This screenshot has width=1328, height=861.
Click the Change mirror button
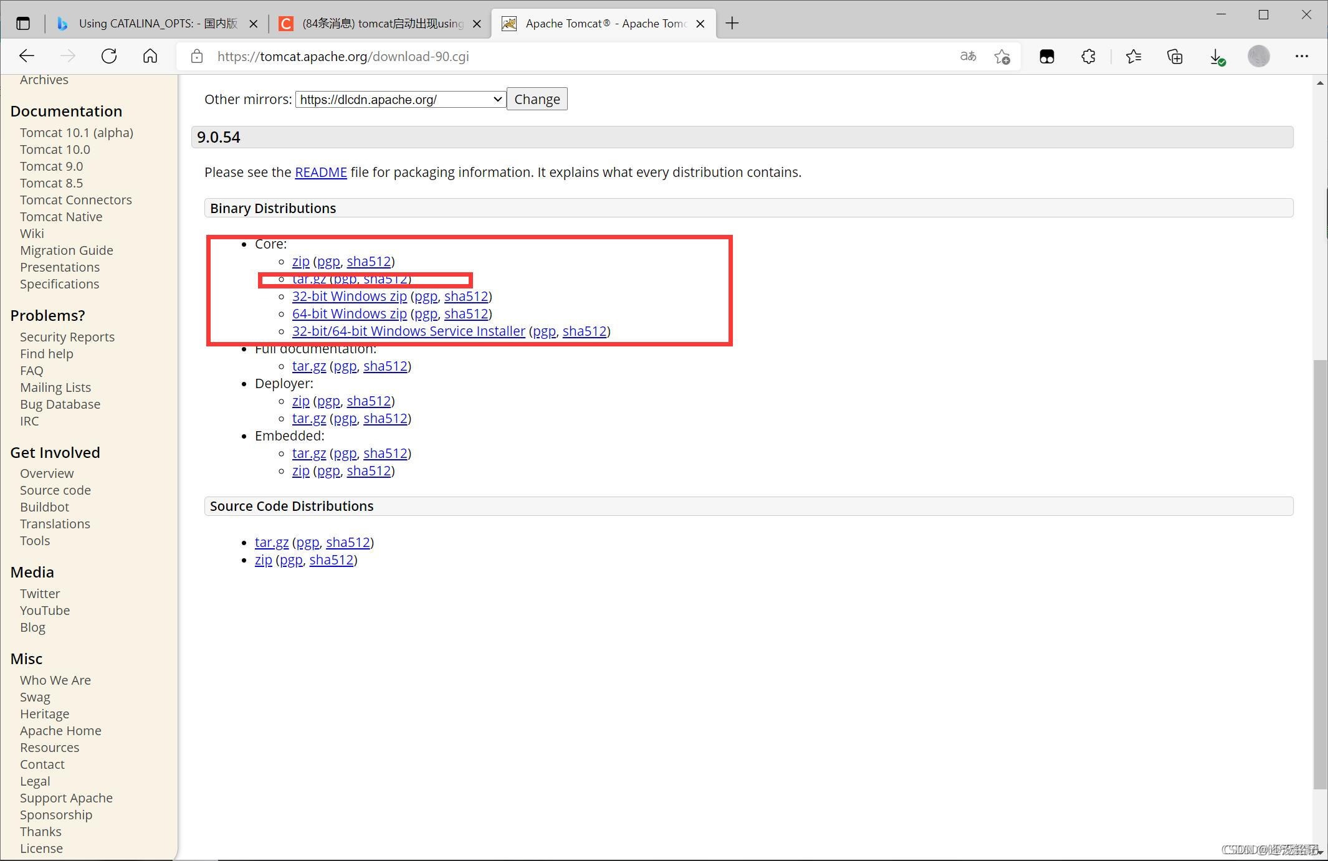coord(537,99)
